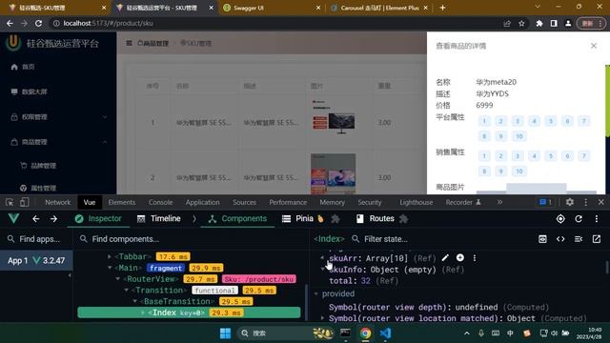This screenshot has height=343, width=610.
Task: Collapse the Transition component node
Action: (x=127, y=290)
